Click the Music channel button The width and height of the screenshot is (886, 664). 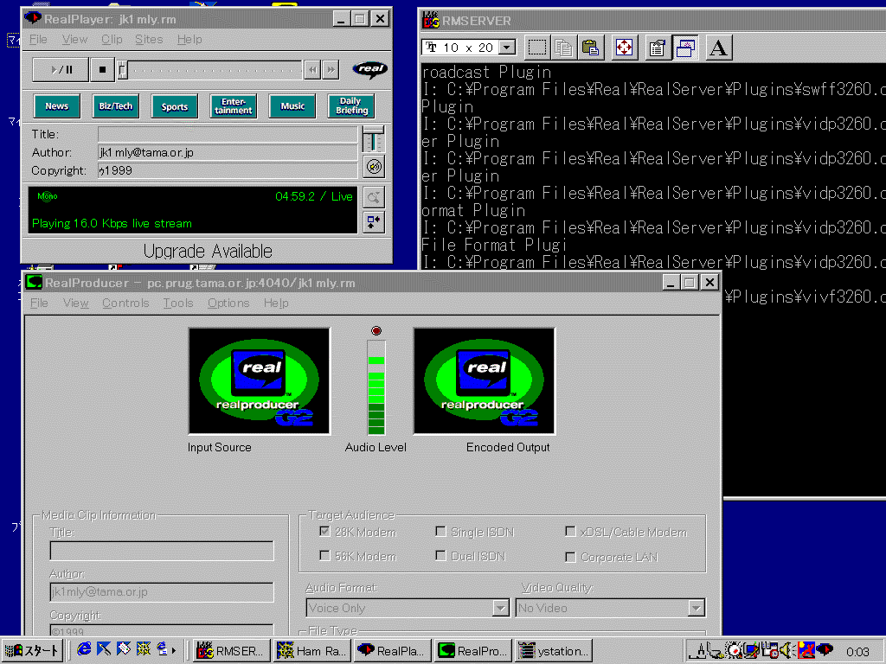click(292, 106)
